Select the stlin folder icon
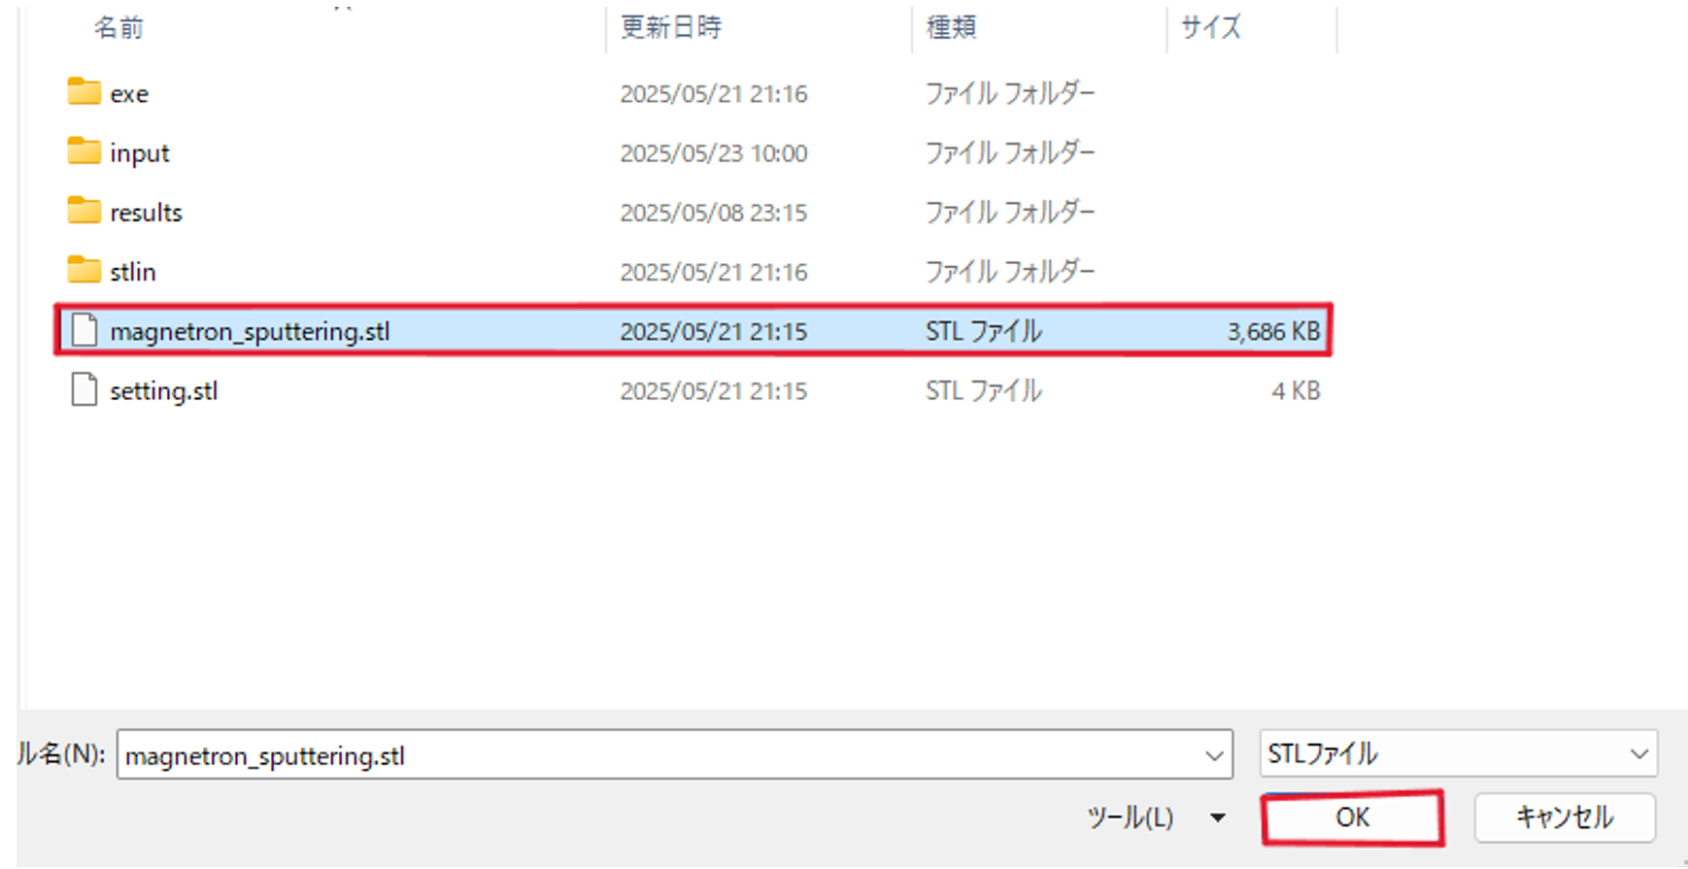The width and height of the screenshot is (1688, 869). 84,270
